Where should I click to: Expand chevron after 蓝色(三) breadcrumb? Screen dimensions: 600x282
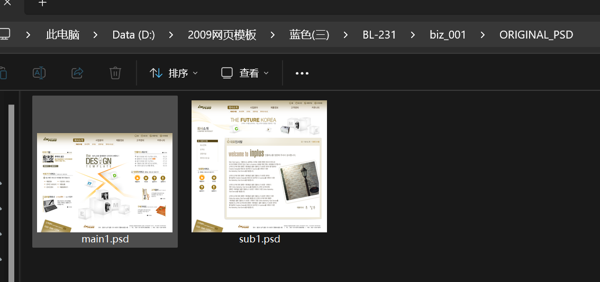coord(346,35)
